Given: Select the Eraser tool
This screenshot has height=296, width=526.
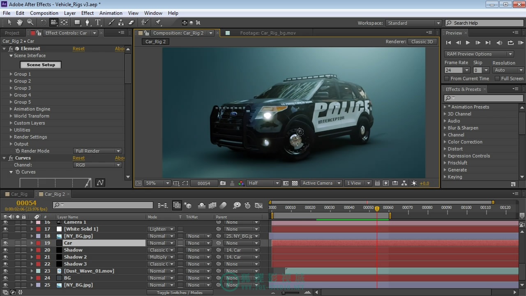Looking at the screenshot, I should 131,23.
